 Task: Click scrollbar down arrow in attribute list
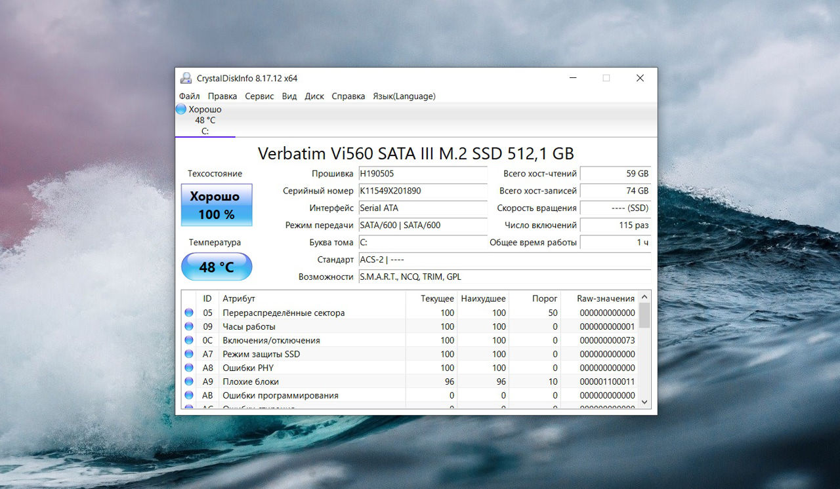(644, 401)
